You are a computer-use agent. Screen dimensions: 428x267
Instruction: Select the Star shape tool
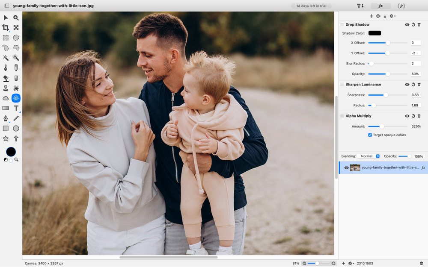coord(6,139)
